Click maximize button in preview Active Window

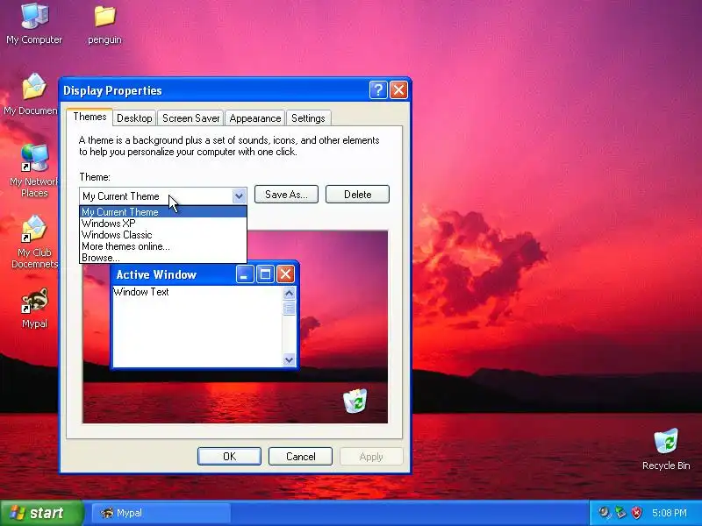click(x=265, y=274)
